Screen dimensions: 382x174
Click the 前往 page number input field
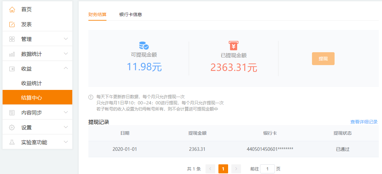click(267, 169)
